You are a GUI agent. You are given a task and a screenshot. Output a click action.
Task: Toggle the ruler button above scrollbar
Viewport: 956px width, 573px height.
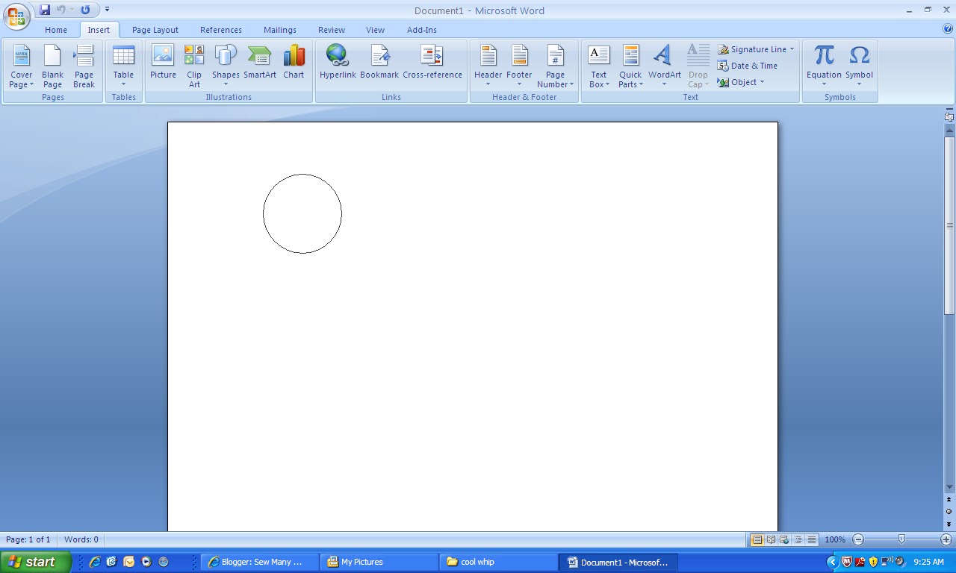click(949, 116)
